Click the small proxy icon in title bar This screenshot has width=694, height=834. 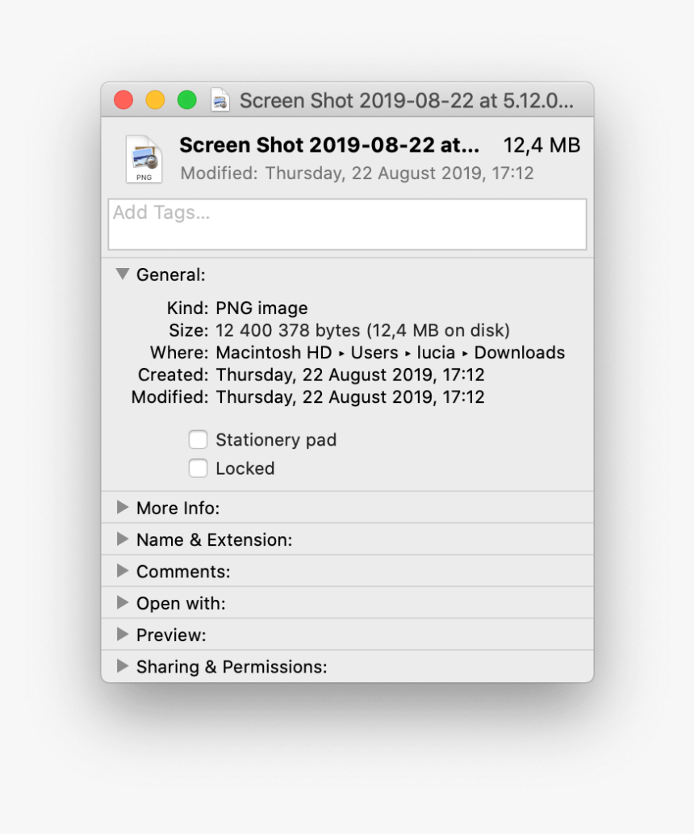tap(220, 100)
